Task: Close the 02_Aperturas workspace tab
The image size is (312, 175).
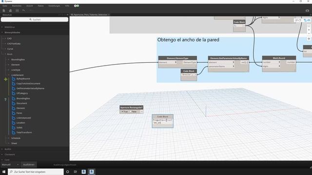Action: (109, 15)
